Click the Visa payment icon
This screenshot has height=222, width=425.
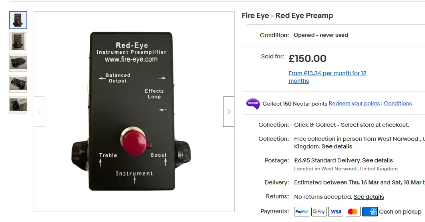click(x=336, y=212)
